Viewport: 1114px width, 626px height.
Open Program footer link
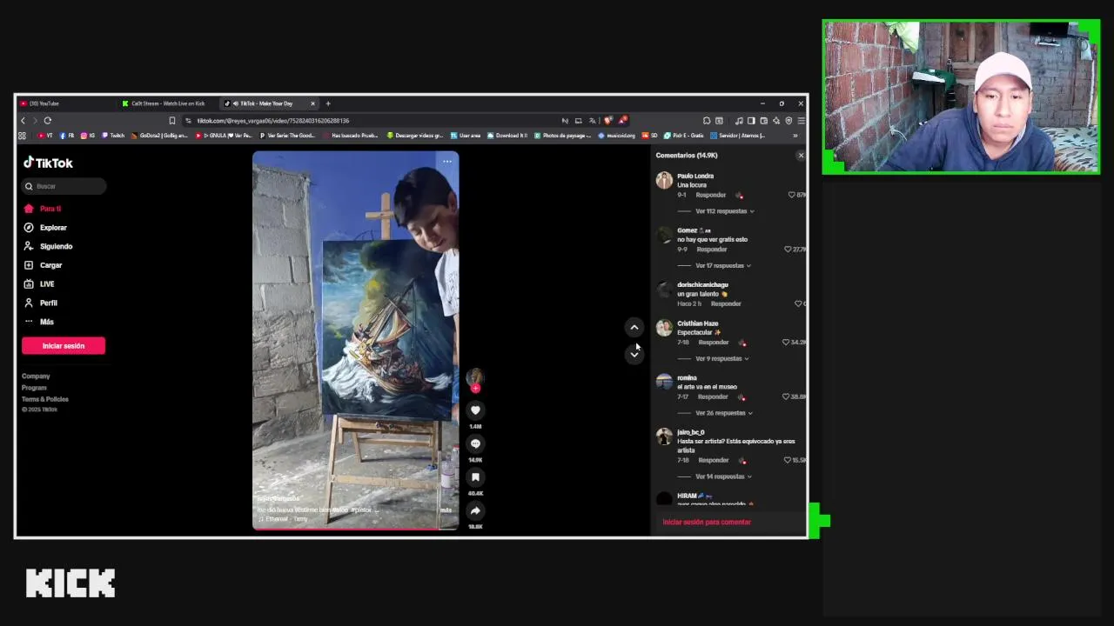tap(34, 388)
